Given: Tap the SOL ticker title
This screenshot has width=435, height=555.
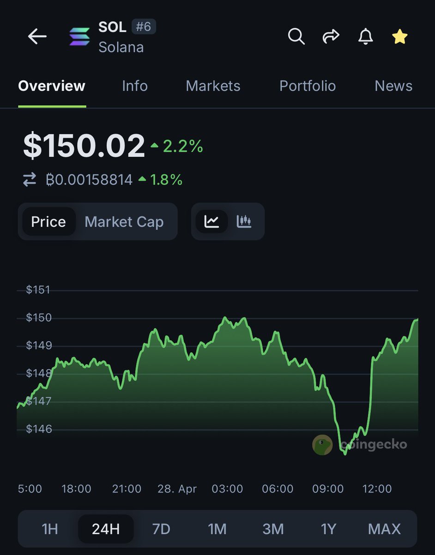Looking at the screenshot, I should pyautogui.click(x=112, y=27).
